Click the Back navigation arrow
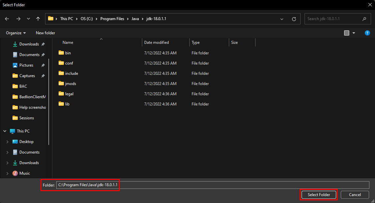Screen dimensions: 375x203 click(x=7, y=19)
